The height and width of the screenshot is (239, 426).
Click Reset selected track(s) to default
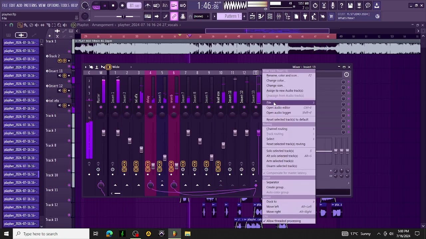pos(289,119)
